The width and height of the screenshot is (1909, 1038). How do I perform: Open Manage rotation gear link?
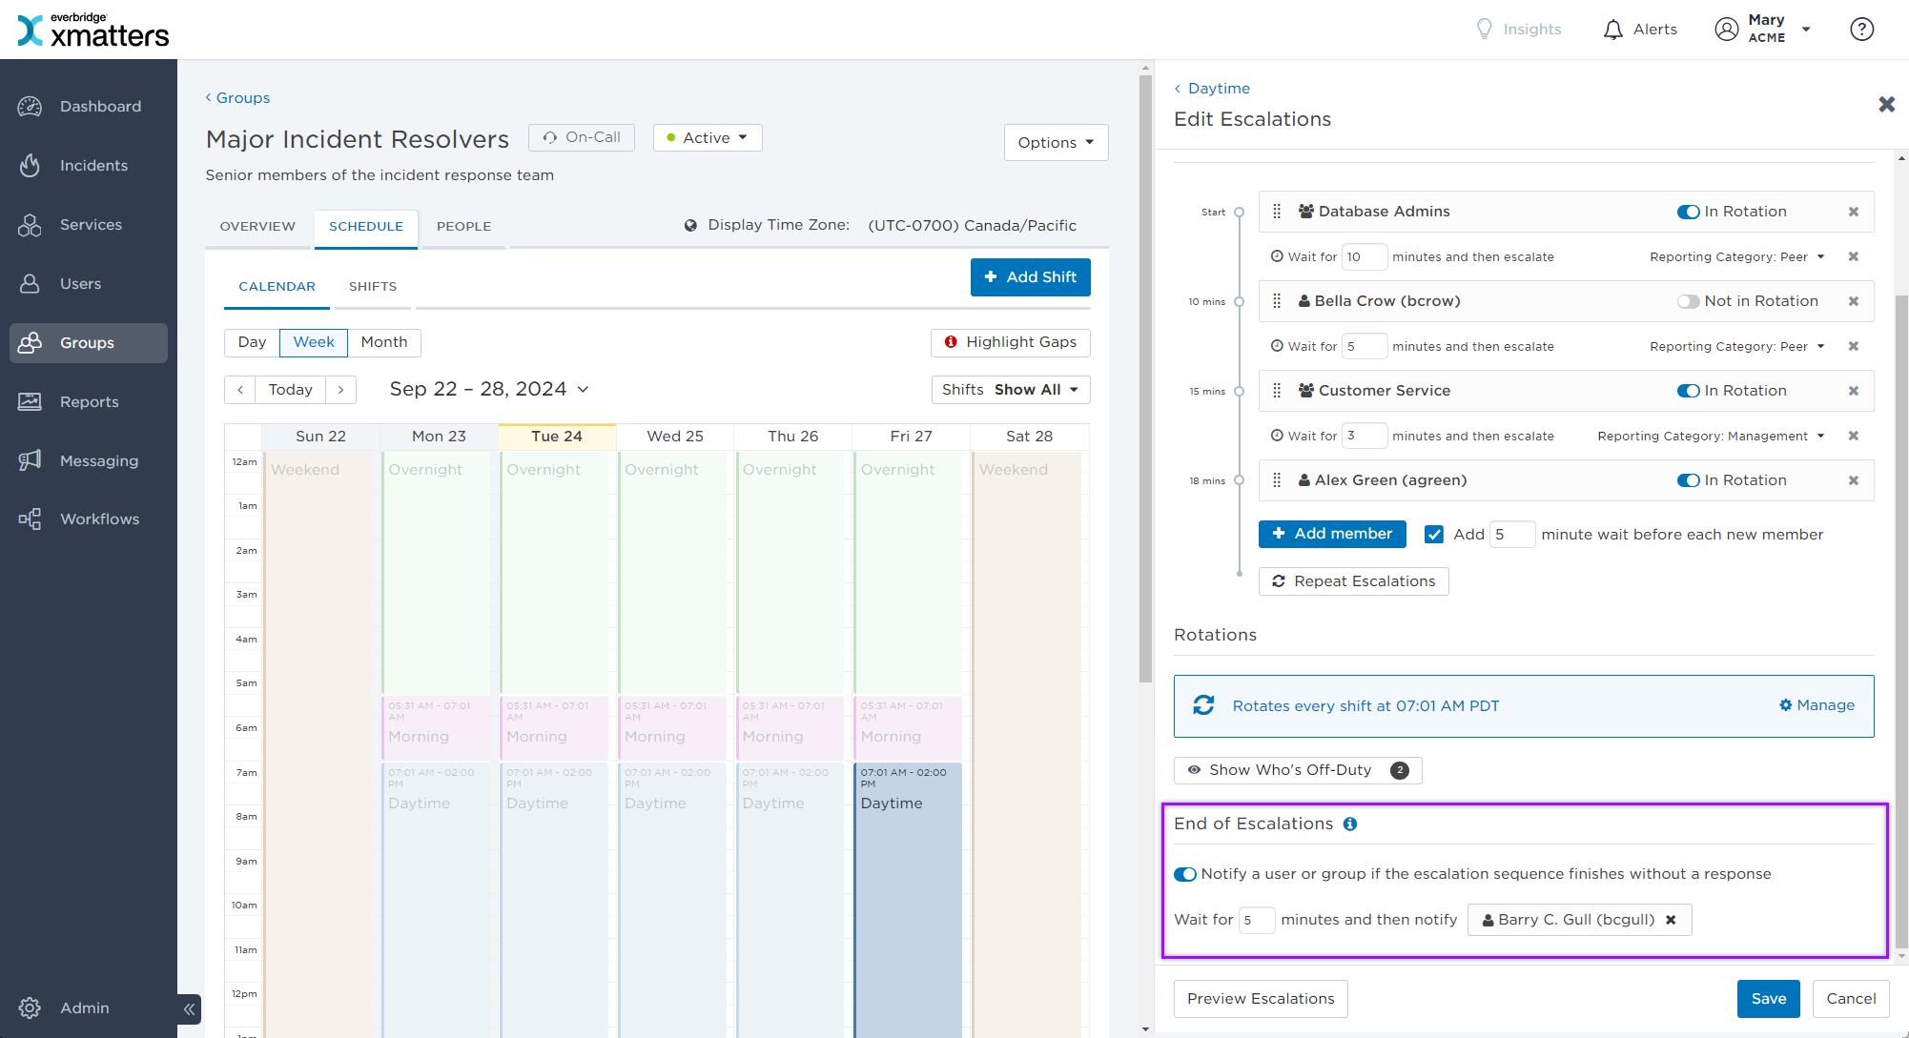coord(1817,705)
